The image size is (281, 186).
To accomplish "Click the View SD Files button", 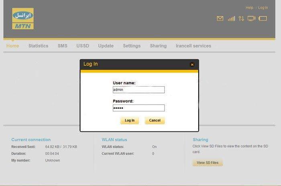I will point(208,163).
